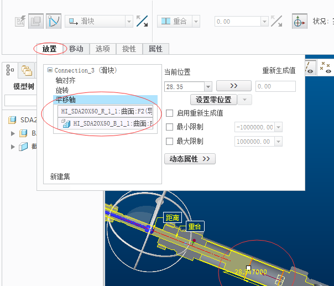Click the disabled flip icon beside the 0.00 offset dropdown
This screenshot has height=286, width=334.
[x=276, y=21]
